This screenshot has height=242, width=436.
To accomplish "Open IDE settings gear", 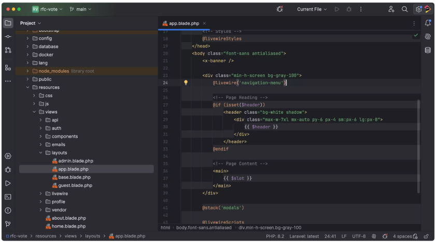I will 419,9.
